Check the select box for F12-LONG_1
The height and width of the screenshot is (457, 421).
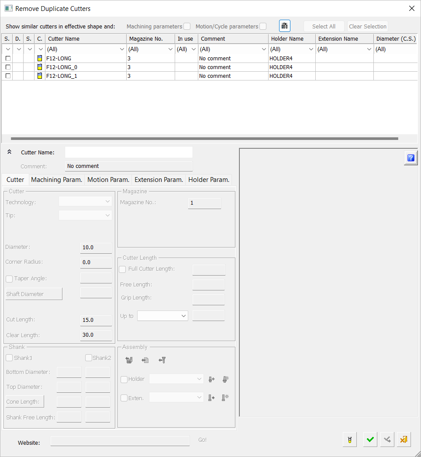(8, 76)
